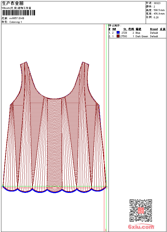The image size is (167, 232).
Task: Click the barcode below the Wilcom title
Action: [18, 13]
